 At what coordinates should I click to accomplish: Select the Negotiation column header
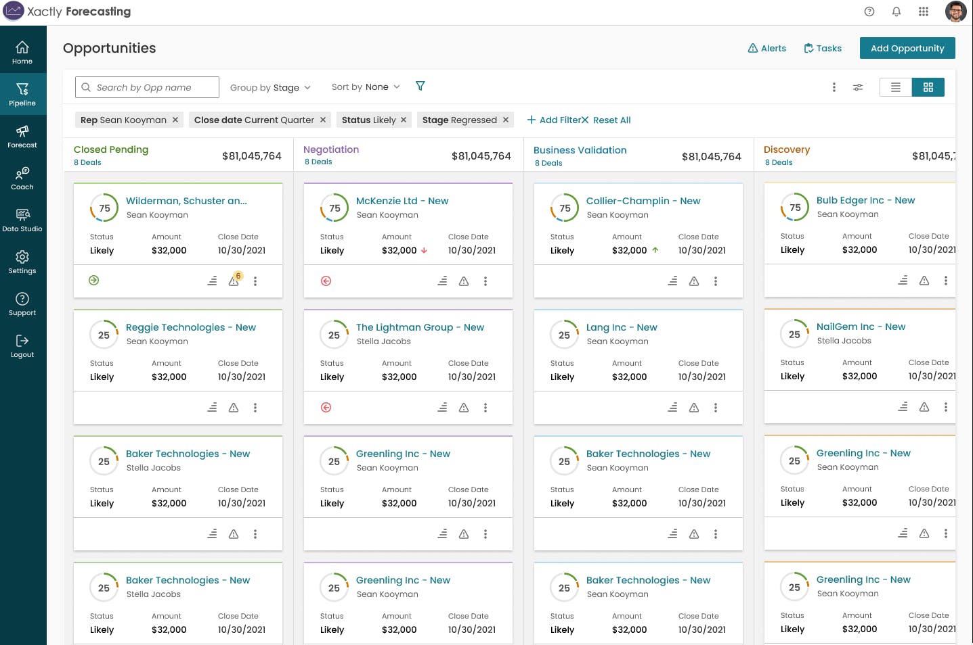[x=331, y=149]
